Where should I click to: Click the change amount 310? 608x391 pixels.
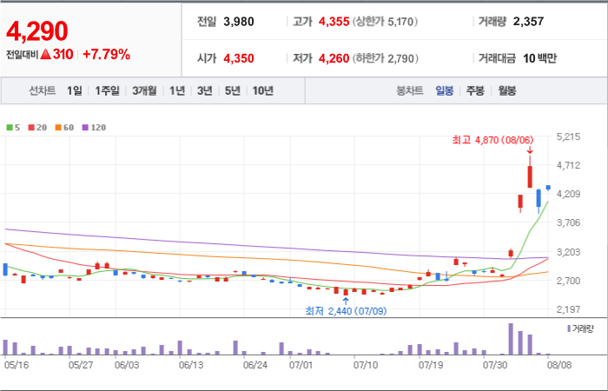[x=63, y=55]
